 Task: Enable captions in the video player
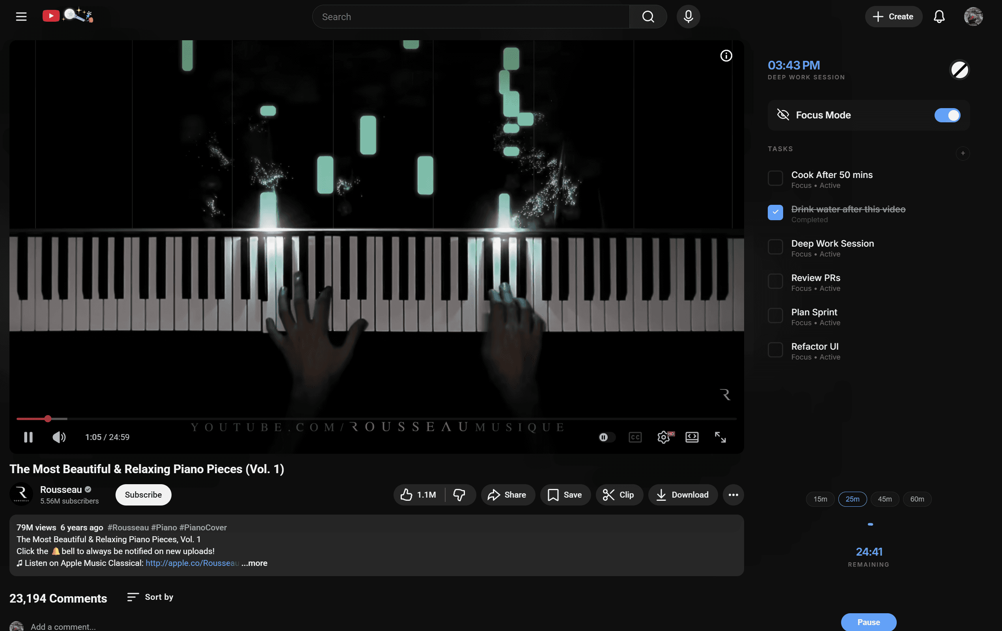click(634, 437)
